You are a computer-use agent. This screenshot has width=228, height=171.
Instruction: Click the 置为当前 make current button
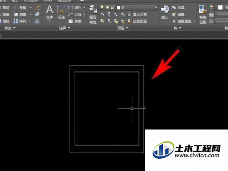coord(137,15)
